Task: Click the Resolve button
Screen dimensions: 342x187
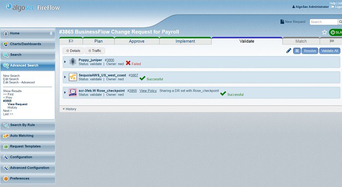Action: pos(310,51)
